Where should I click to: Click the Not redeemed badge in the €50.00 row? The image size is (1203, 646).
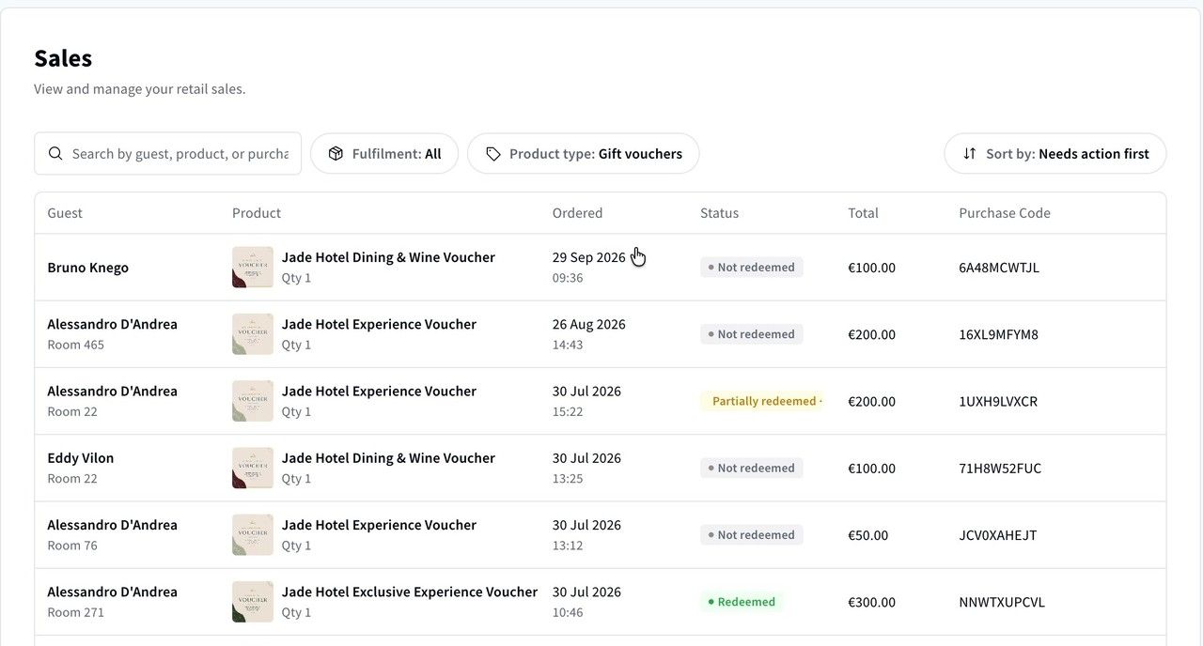point(751,534)
